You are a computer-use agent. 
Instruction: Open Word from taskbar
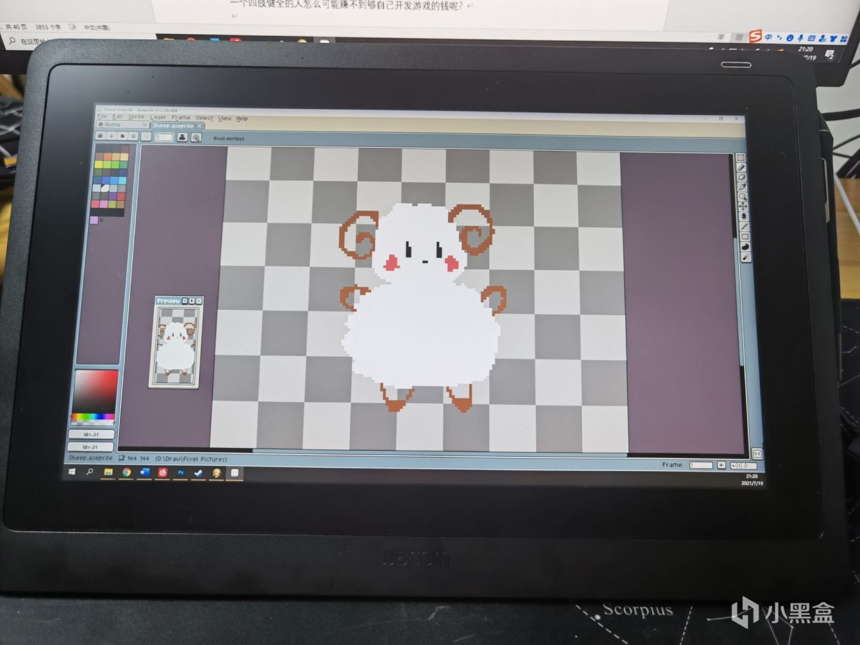(145, 472)
